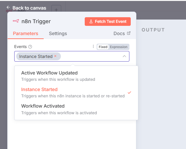Remove the Instance Started tag with its x

pyautogui.click(x=55, y=56)
